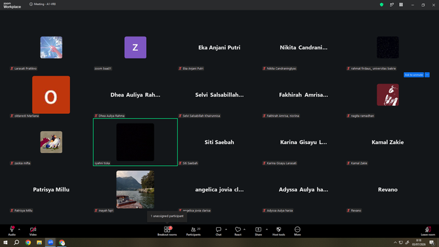
Task: Click Siti Saebah name tile
Action: pos(219,142)
